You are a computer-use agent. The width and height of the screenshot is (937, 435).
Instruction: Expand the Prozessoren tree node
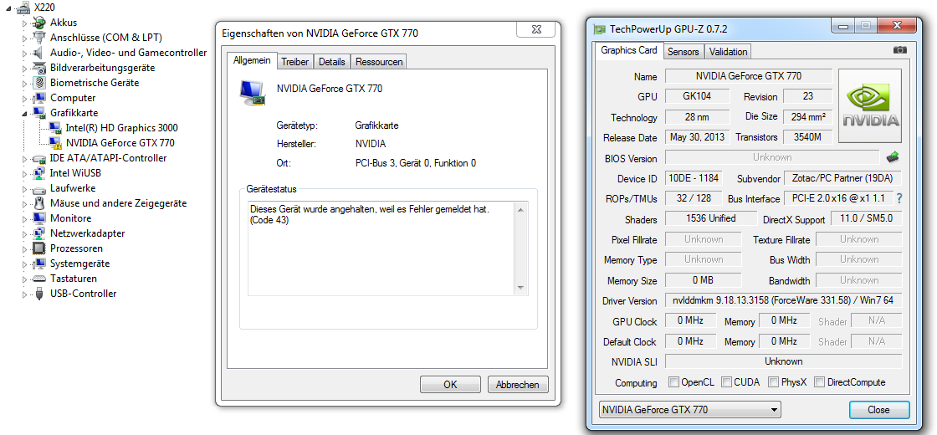(24, 248)
